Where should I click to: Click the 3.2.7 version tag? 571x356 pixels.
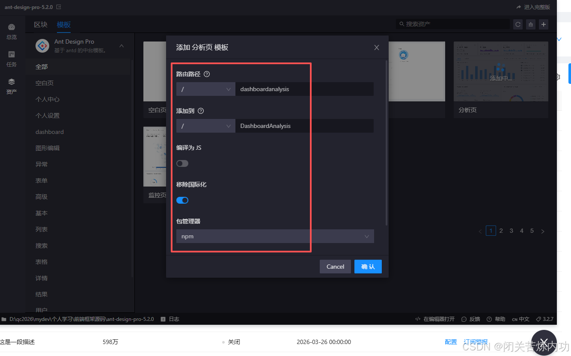pyautogui.click(x=544, y=319)
